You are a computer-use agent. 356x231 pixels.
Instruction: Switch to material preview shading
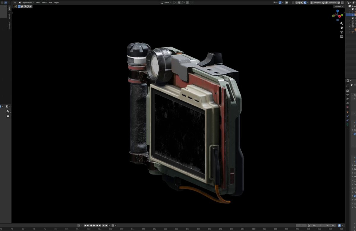[302, 2]
